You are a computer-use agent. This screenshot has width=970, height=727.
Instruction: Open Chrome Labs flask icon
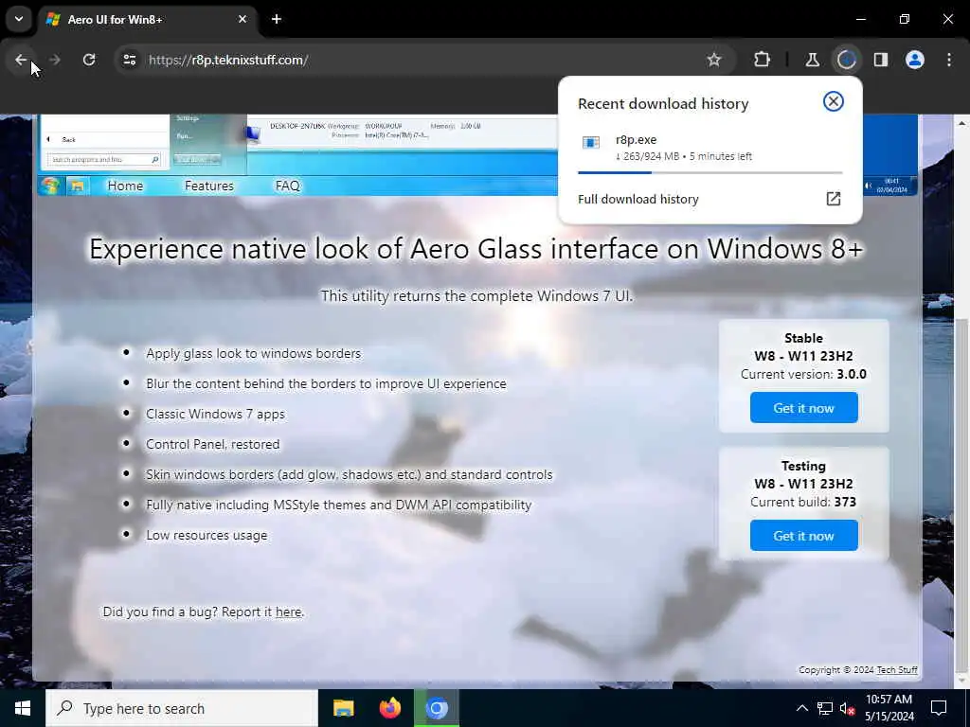click(x=812, y=60)
